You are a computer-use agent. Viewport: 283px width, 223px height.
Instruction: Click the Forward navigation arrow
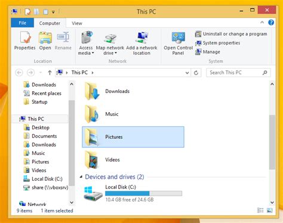(x=30, y=73)
